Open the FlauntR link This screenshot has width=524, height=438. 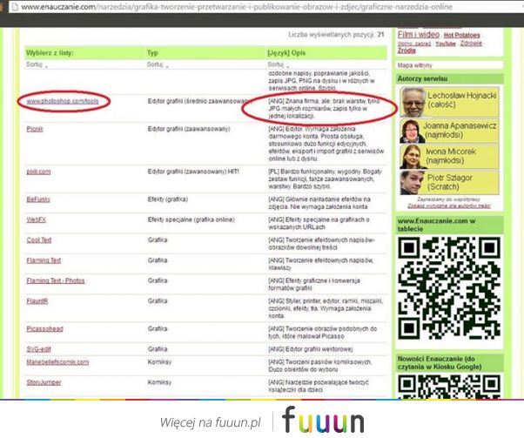37,301
